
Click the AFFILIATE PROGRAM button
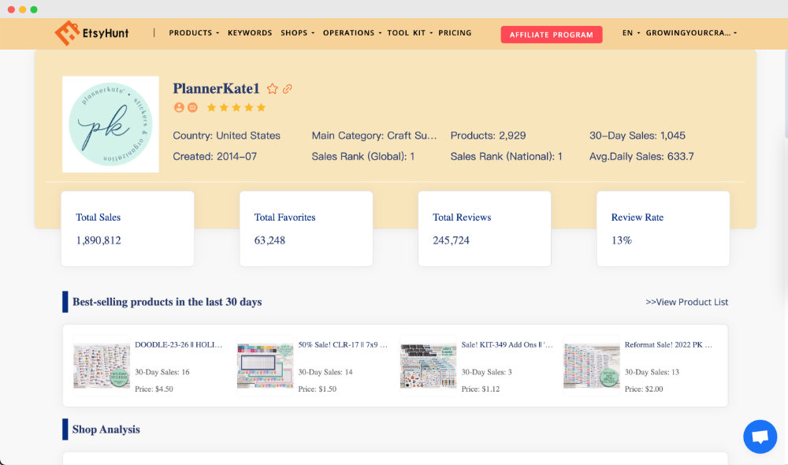(552, 35)
